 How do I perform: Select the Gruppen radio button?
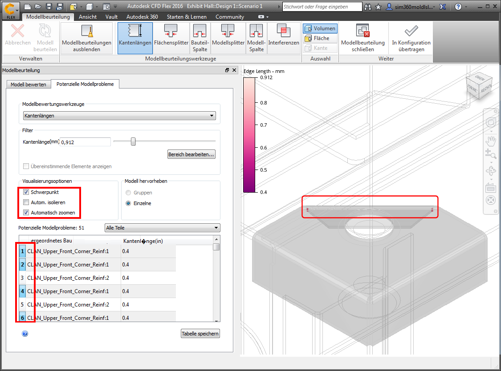click(128, 193)
